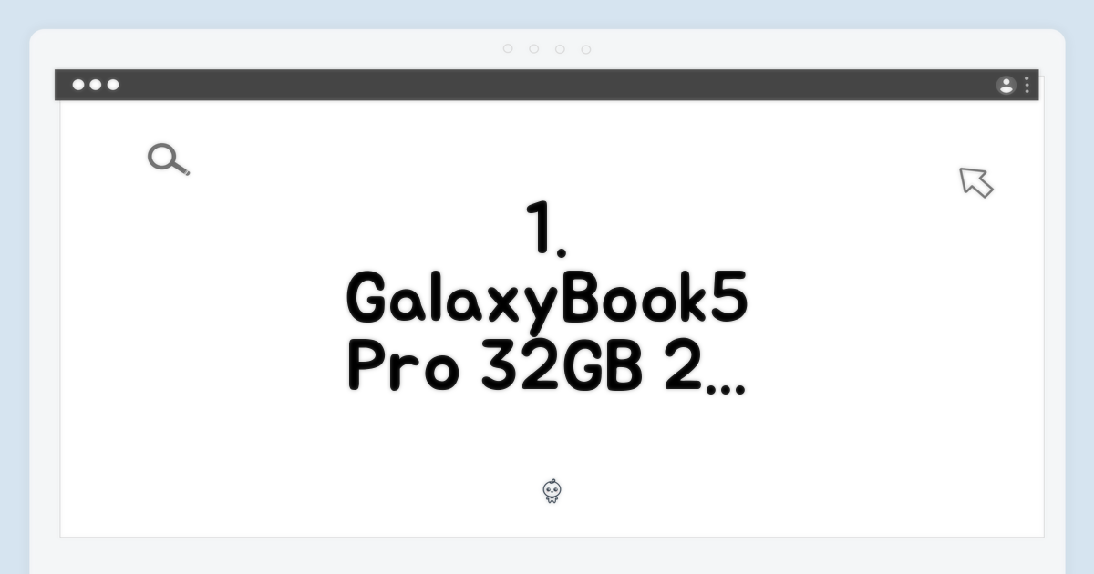1094x574 pixels.
Task: Open the vertical three-dot menu
Action: tap(1027, 85)
